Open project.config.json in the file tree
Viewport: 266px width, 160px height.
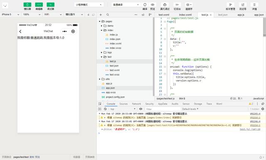(x=115, y=97)
